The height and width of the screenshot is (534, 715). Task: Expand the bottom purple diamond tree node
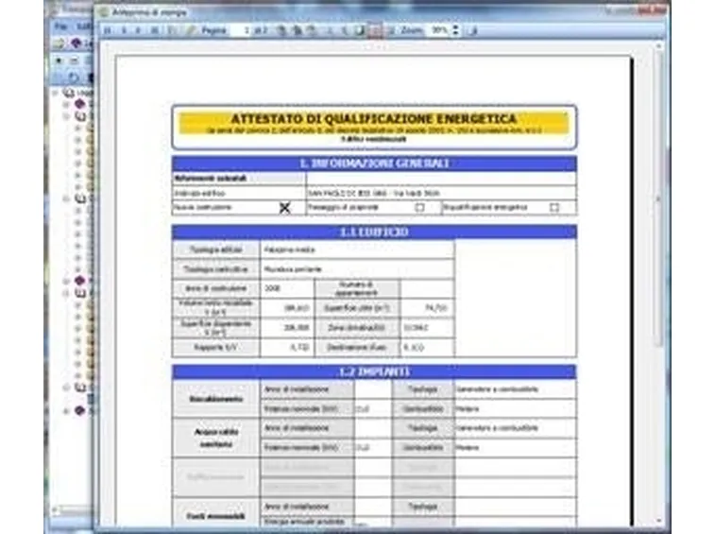tap(66, 411)
